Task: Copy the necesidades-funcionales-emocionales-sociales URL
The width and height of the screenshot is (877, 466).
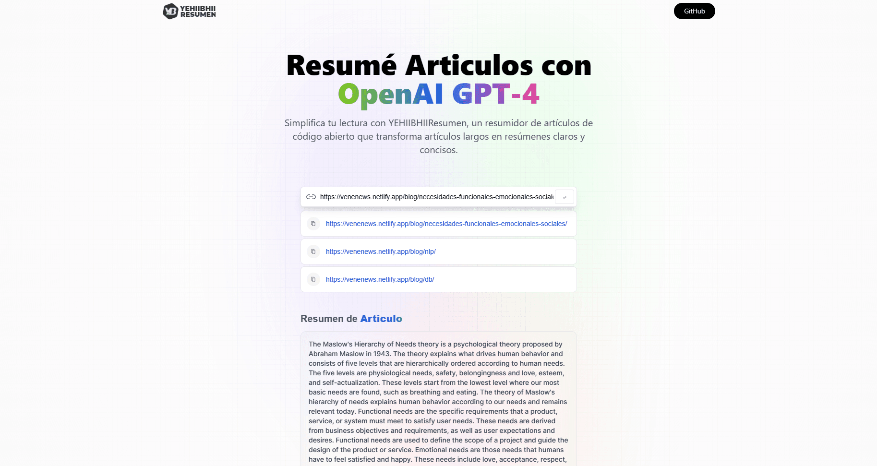Action: (x=313, y=224)
